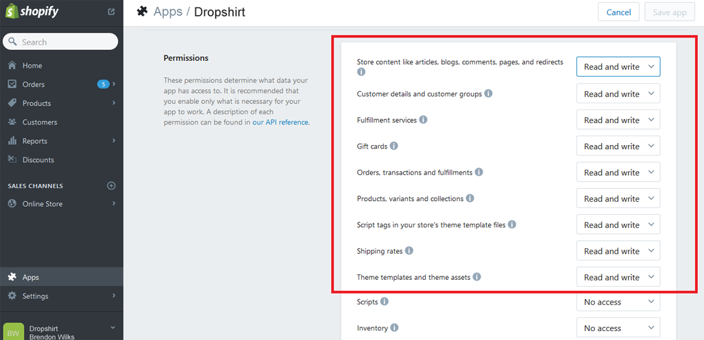
Task: Click the Settings gear icon
Action: pos(12,296)
